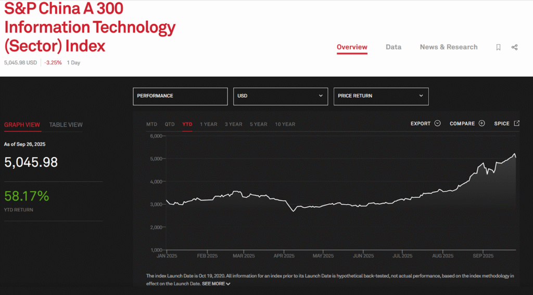
Task: Expand See More disclaimer text
Action: pos(216,284)
